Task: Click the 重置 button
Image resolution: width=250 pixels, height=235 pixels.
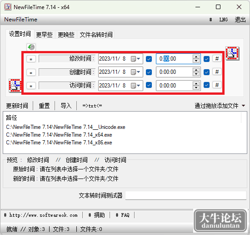Action: coord(44,106)
